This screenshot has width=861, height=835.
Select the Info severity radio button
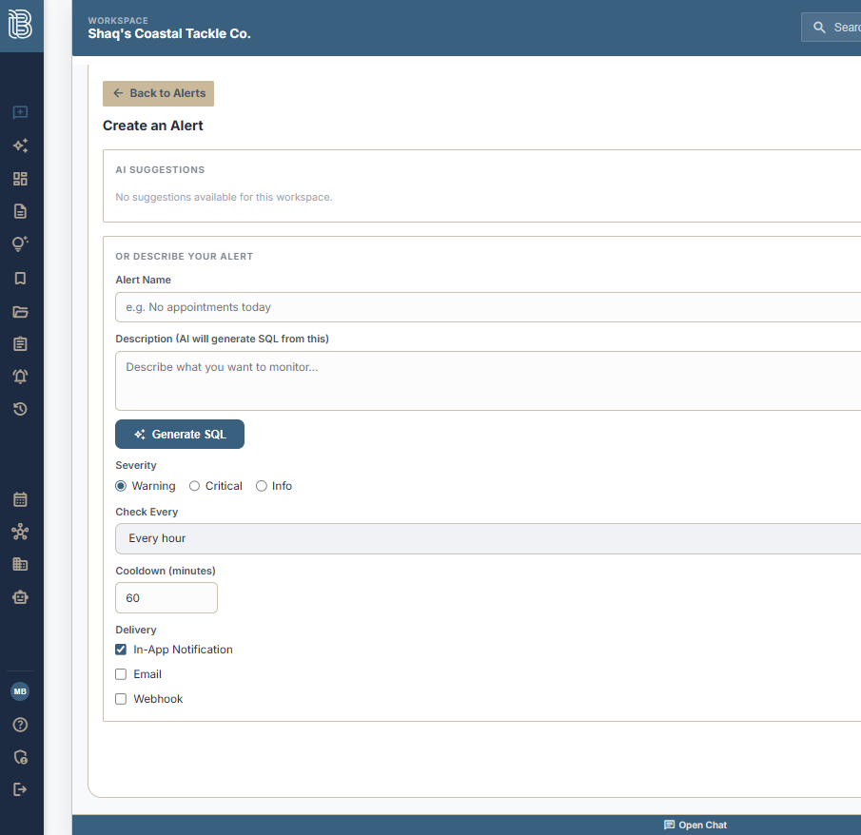[262, 486]
